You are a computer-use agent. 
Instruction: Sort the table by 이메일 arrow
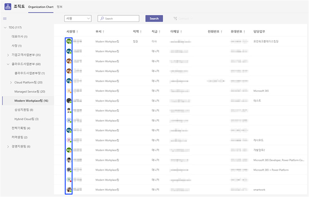click(x=181, y=32)
